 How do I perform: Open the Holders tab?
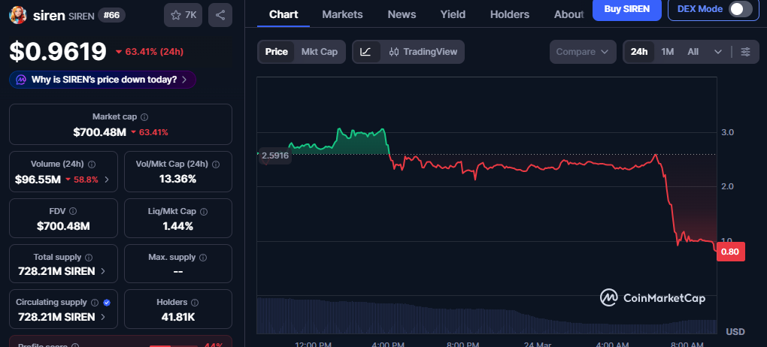tap(510, 15)
